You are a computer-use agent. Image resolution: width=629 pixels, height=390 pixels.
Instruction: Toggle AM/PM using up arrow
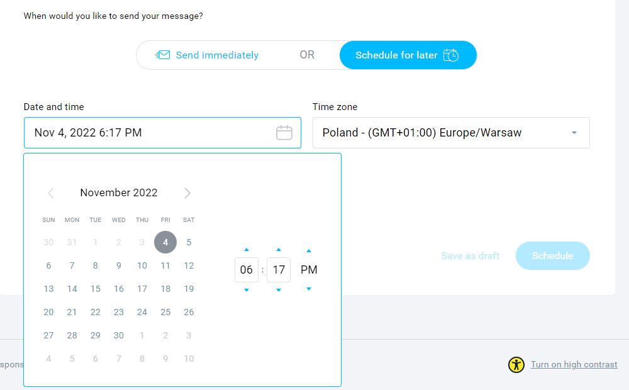pos(308,251)
